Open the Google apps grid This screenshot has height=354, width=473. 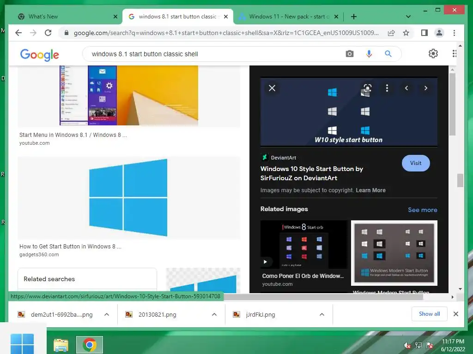point(454,53)
